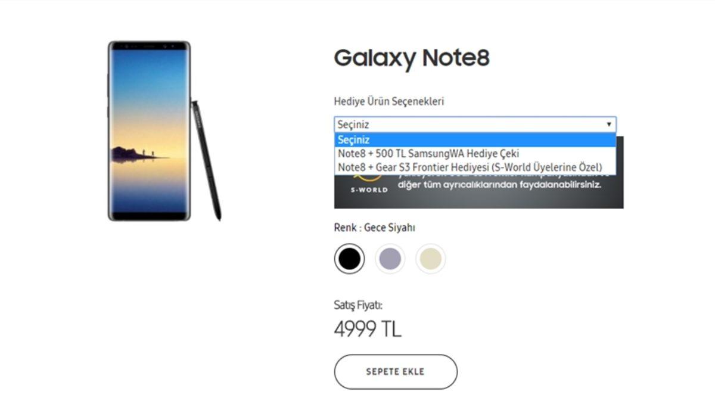Click the Hediye Ürün Seçenekleri label

coord(387,101)
